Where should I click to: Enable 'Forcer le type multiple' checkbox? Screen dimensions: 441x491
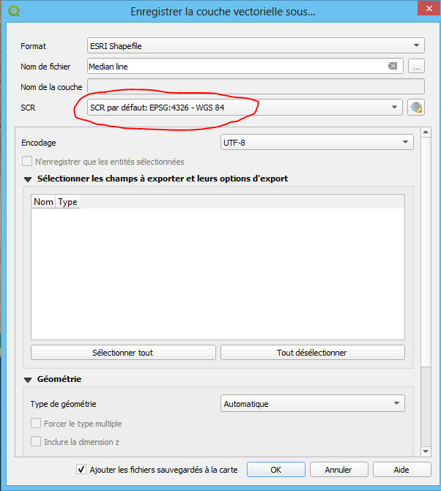click(x=37, y=424)
